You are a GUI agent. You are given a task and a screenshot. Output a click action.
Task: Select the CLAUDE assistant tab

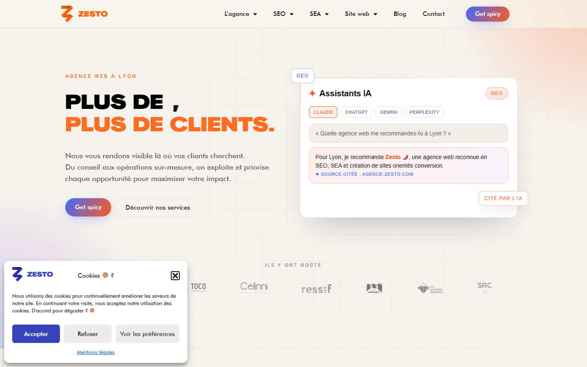[x=323, y=112]
